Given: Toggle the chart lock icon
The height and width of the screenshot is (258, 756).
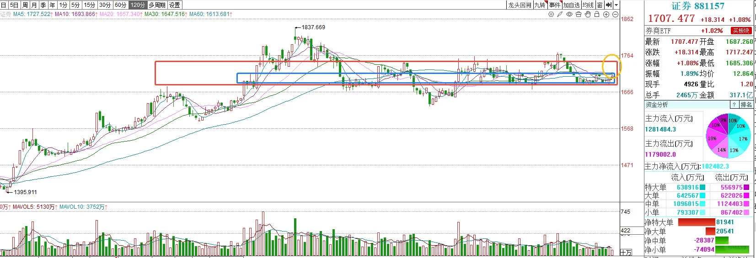Looking at the screenshot, I should coord(597,15).
